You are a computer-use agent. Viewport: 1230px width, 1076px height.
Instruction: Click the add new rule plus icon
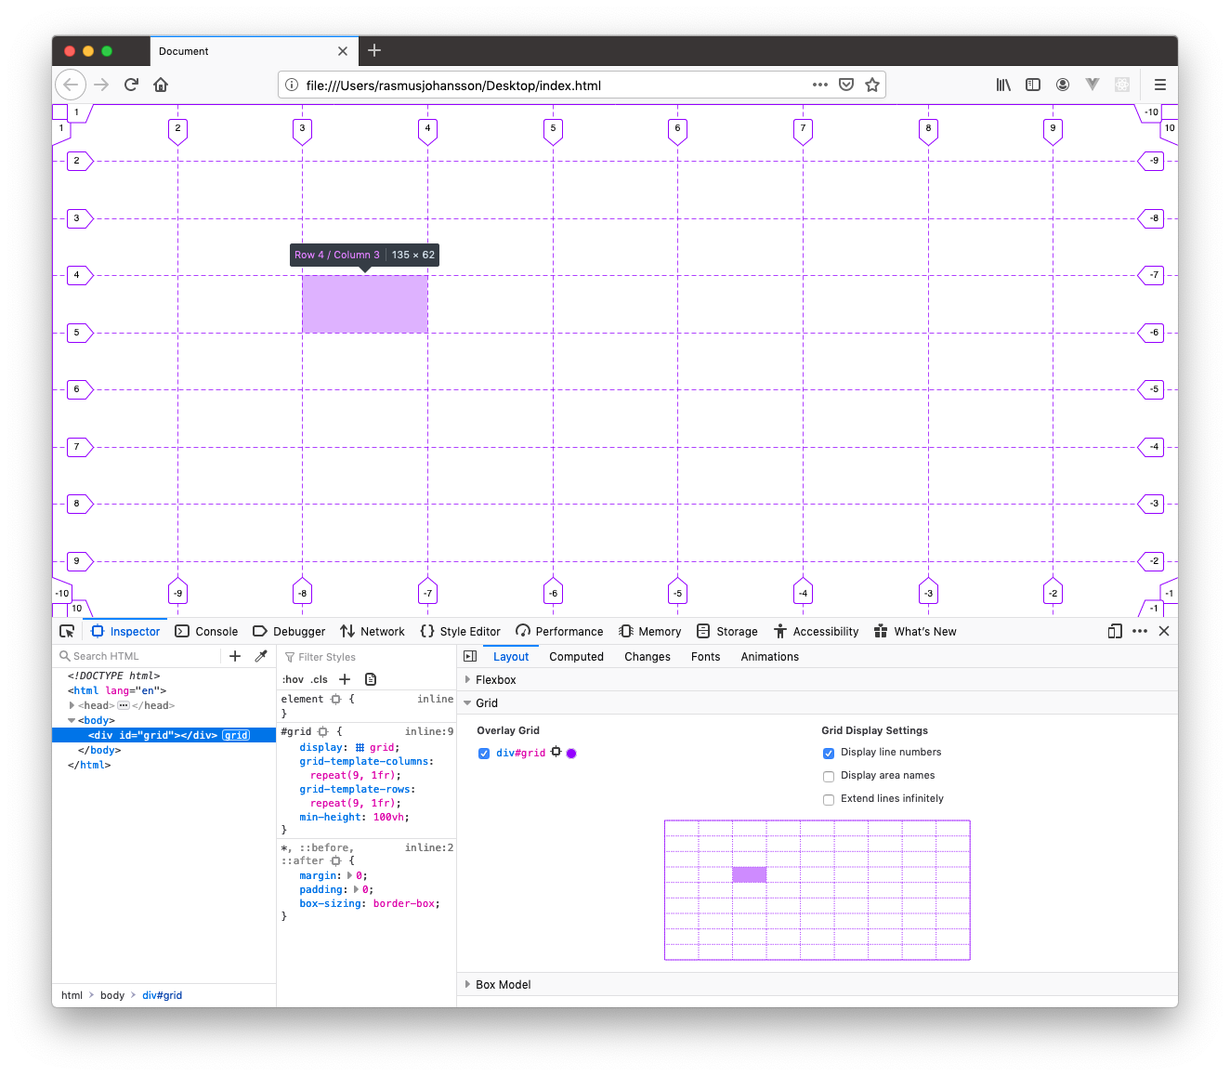point(345,679)
